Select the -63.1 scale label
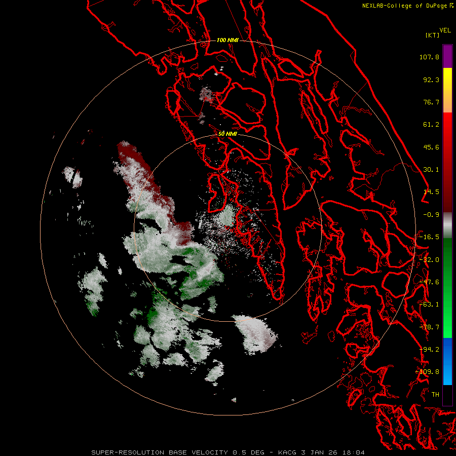Image resolution: width=456 pixels, height=456 pixels. [x=429, y=305]
